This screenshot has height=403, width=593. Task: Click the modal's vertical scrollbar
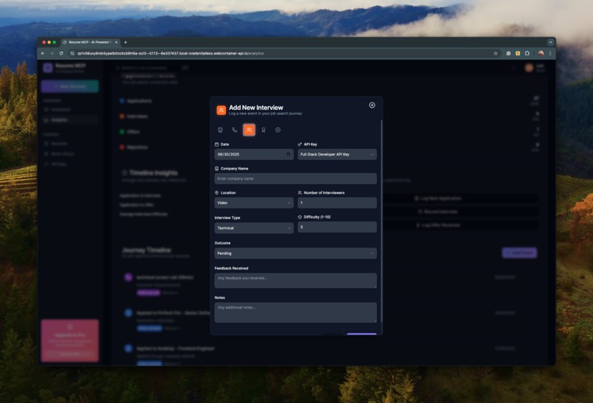381,222
